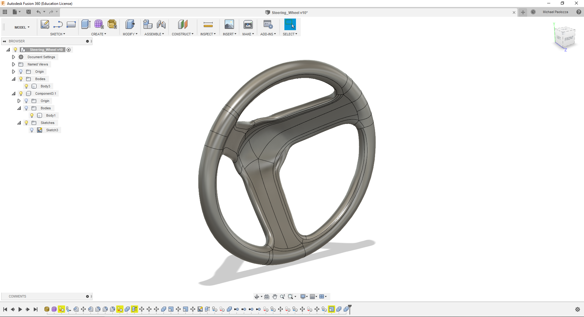
Task: Click the Insert Decal image icon
Action: click(x=229, y=25)
